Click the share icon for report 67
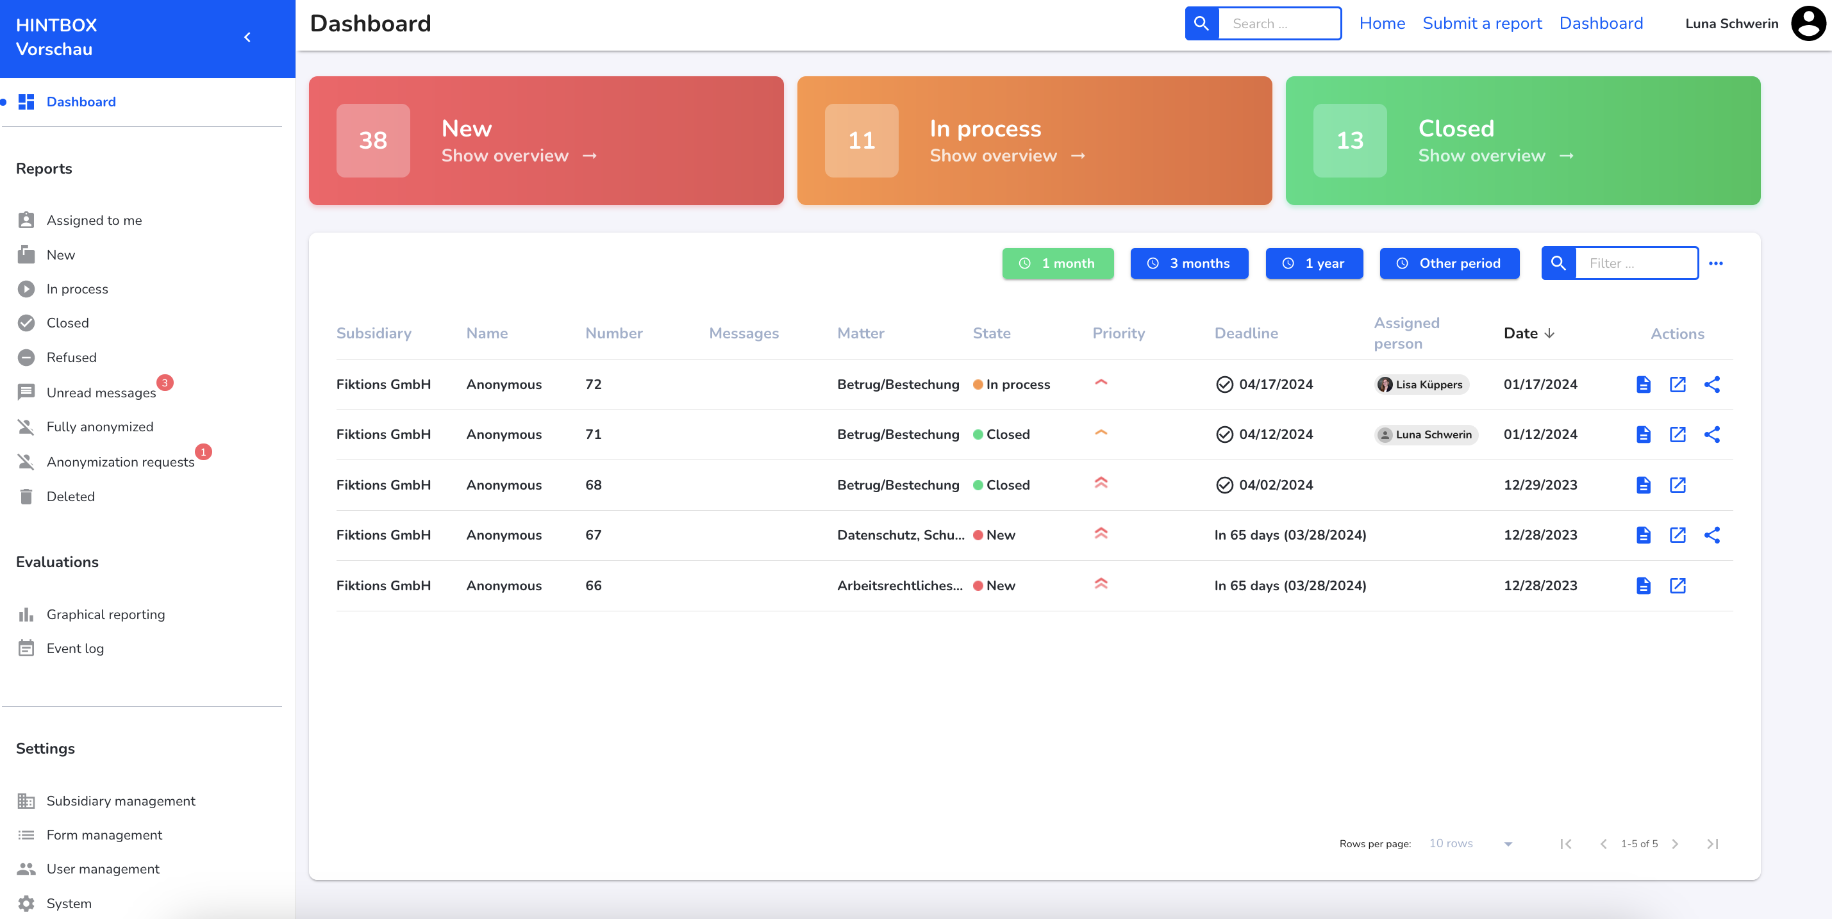Screen dimensions: 1832x919 pos(1712,534)
